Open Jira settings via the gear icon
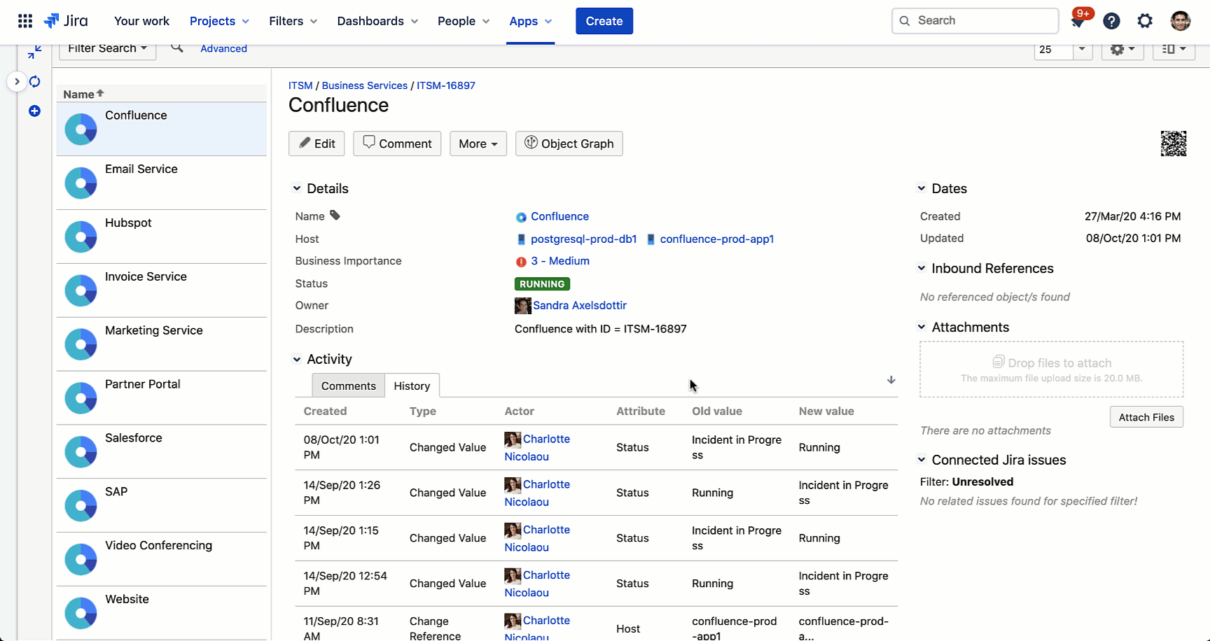Image resolution: width=1210 pixels, height=641 pixels. pos(1145,21)
